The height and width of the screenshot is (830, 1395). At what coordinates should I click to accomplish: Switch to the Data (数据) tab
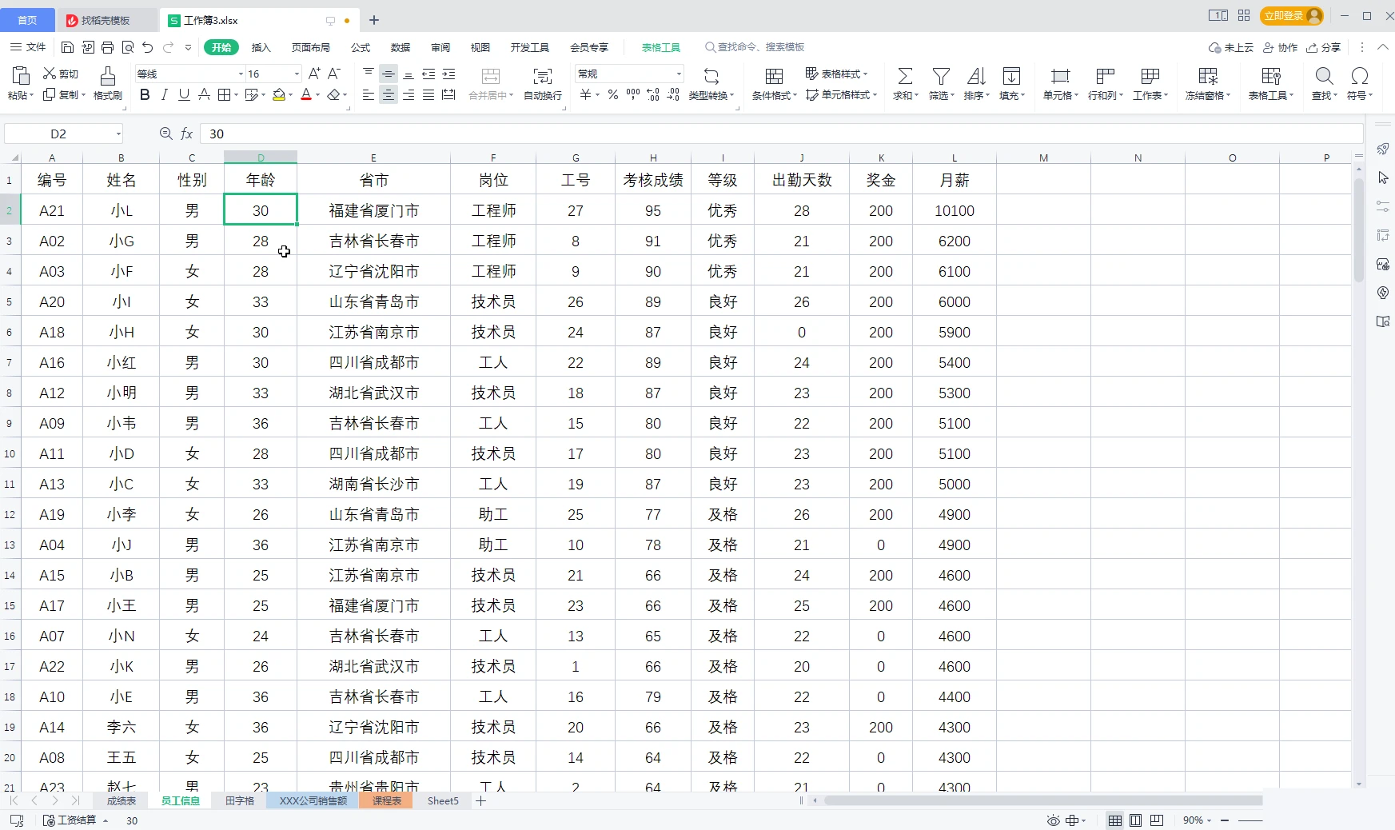[401, 47]
